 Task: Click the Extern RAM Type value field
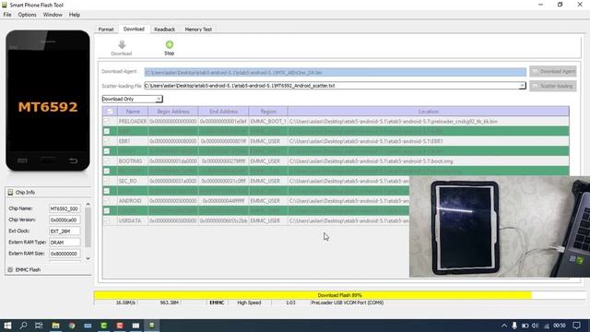65,243
